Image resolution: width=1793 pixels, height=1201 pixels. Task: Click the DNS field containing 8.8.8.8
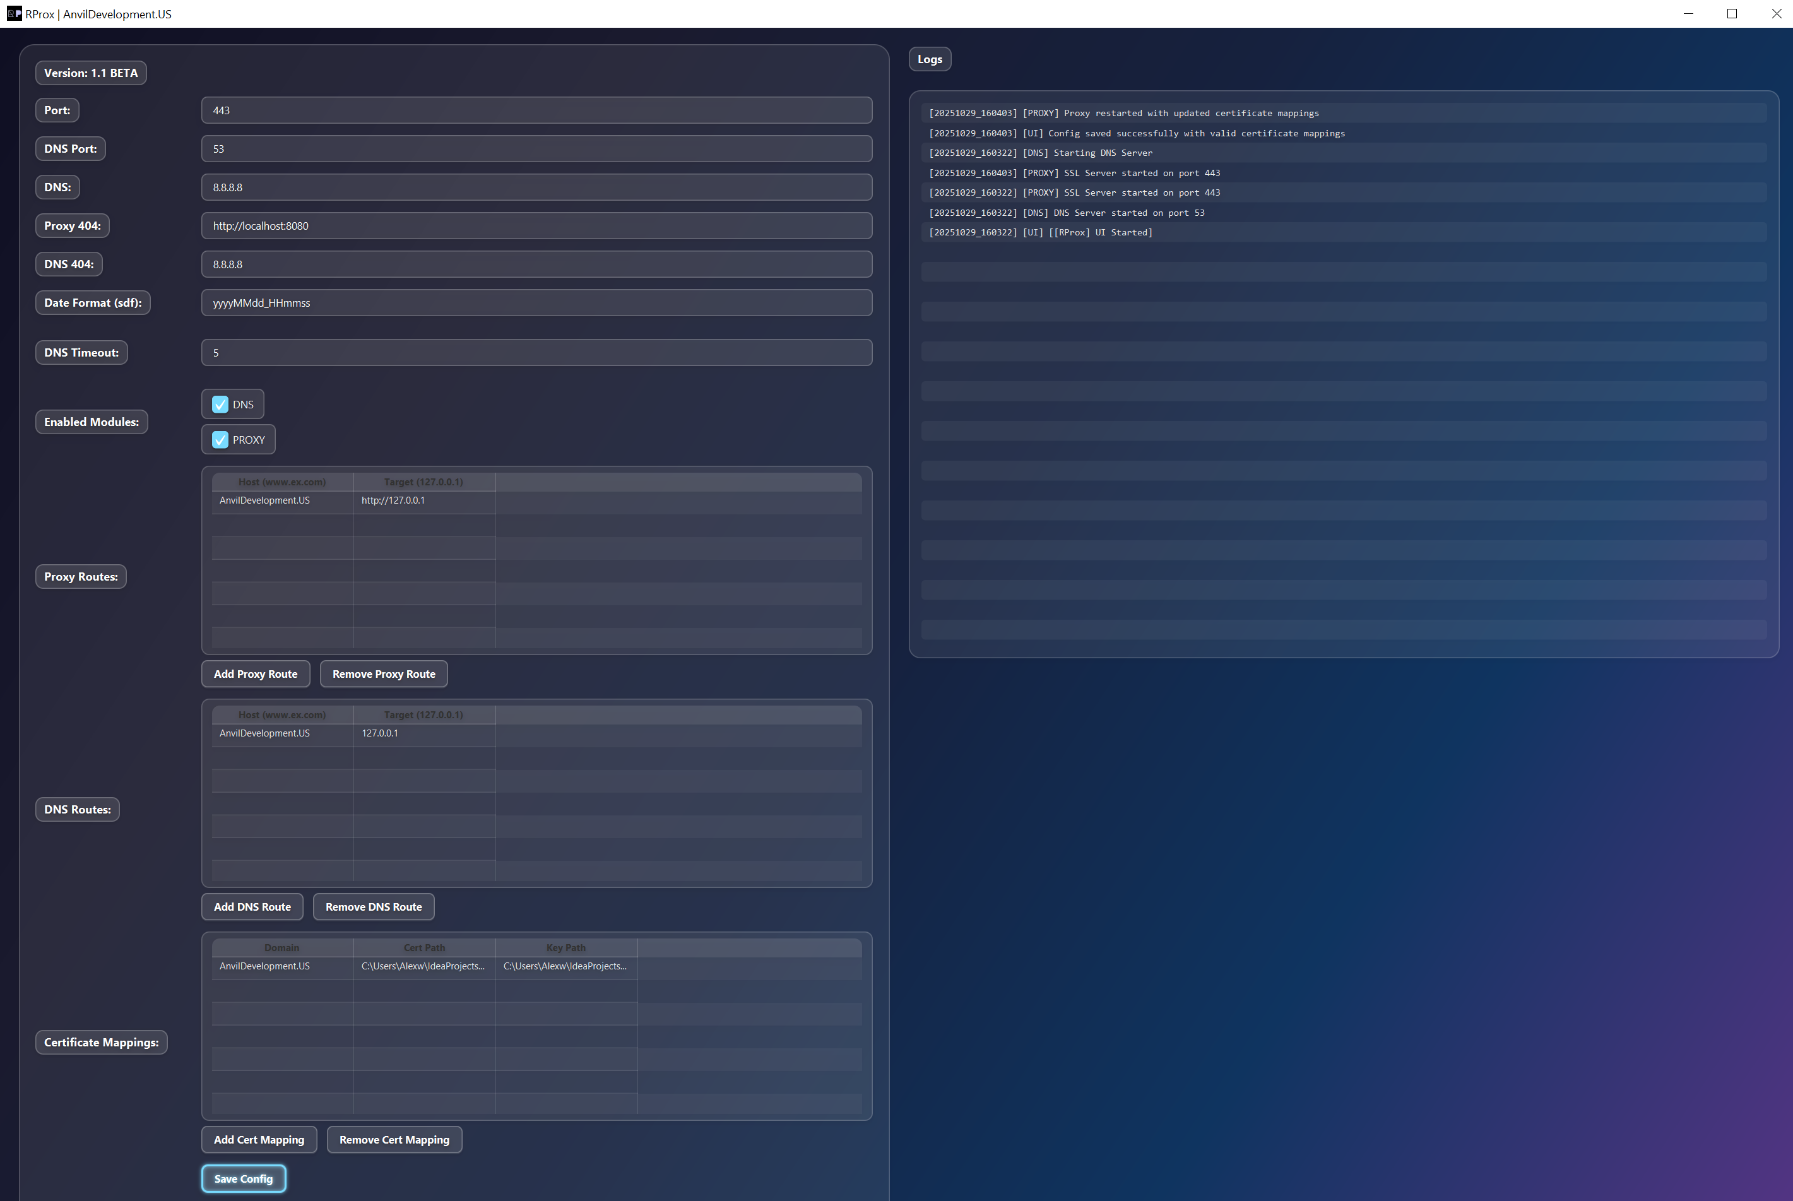[537, 187]
